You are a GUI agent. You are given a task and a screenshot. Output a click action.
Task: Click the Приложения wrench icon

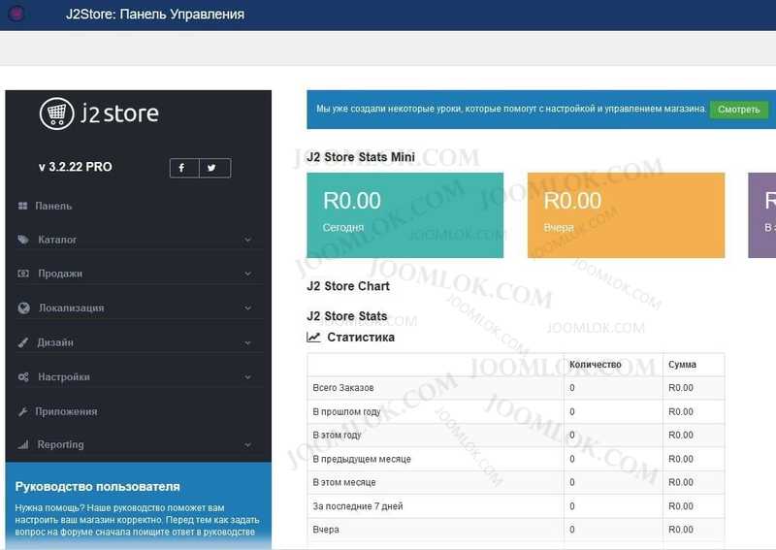tap(22, 411)
